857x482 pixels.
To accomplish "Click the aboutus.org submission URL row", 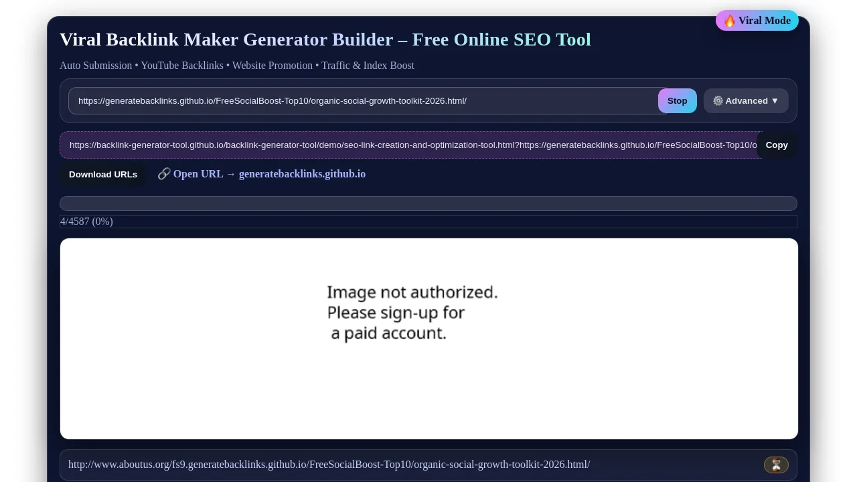I will pos(428,465).
